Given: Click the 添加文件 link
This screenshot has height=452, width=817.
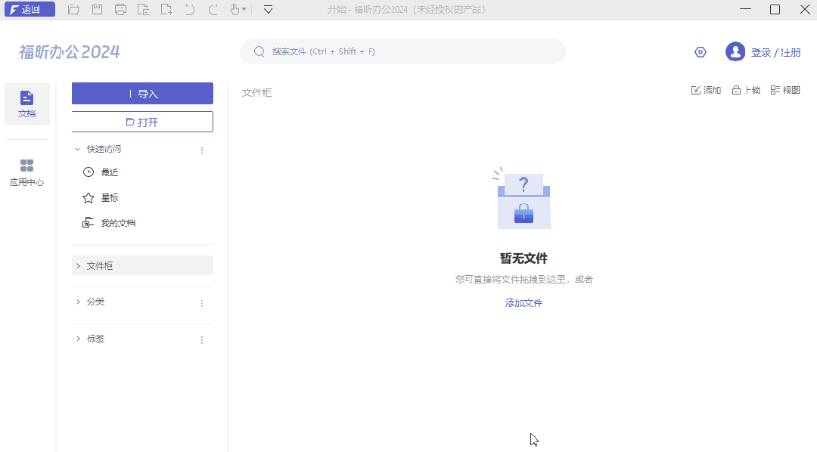Looking at the screenshot, I should [x=523, y=302].
